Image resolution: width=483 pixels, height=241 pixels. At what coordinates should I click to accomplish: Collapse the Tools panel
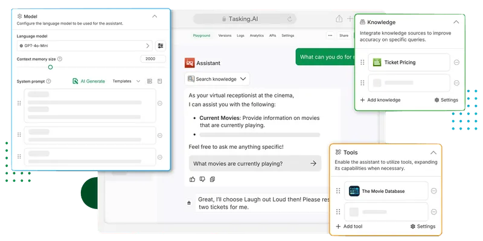point(433,152)
